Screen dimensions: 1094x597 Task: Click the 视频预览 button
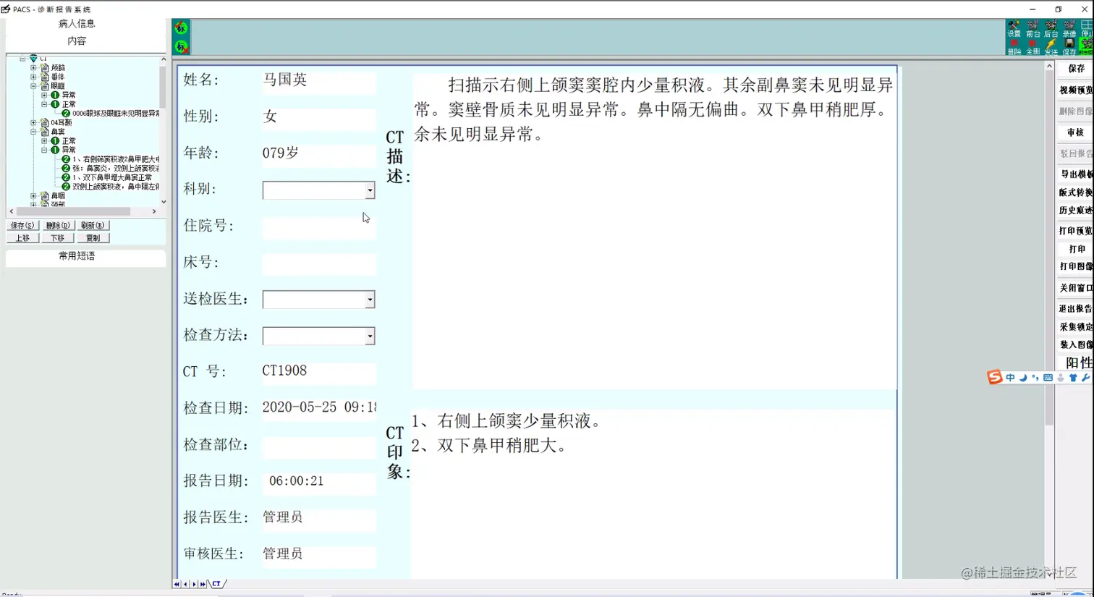coord(1075,90)
